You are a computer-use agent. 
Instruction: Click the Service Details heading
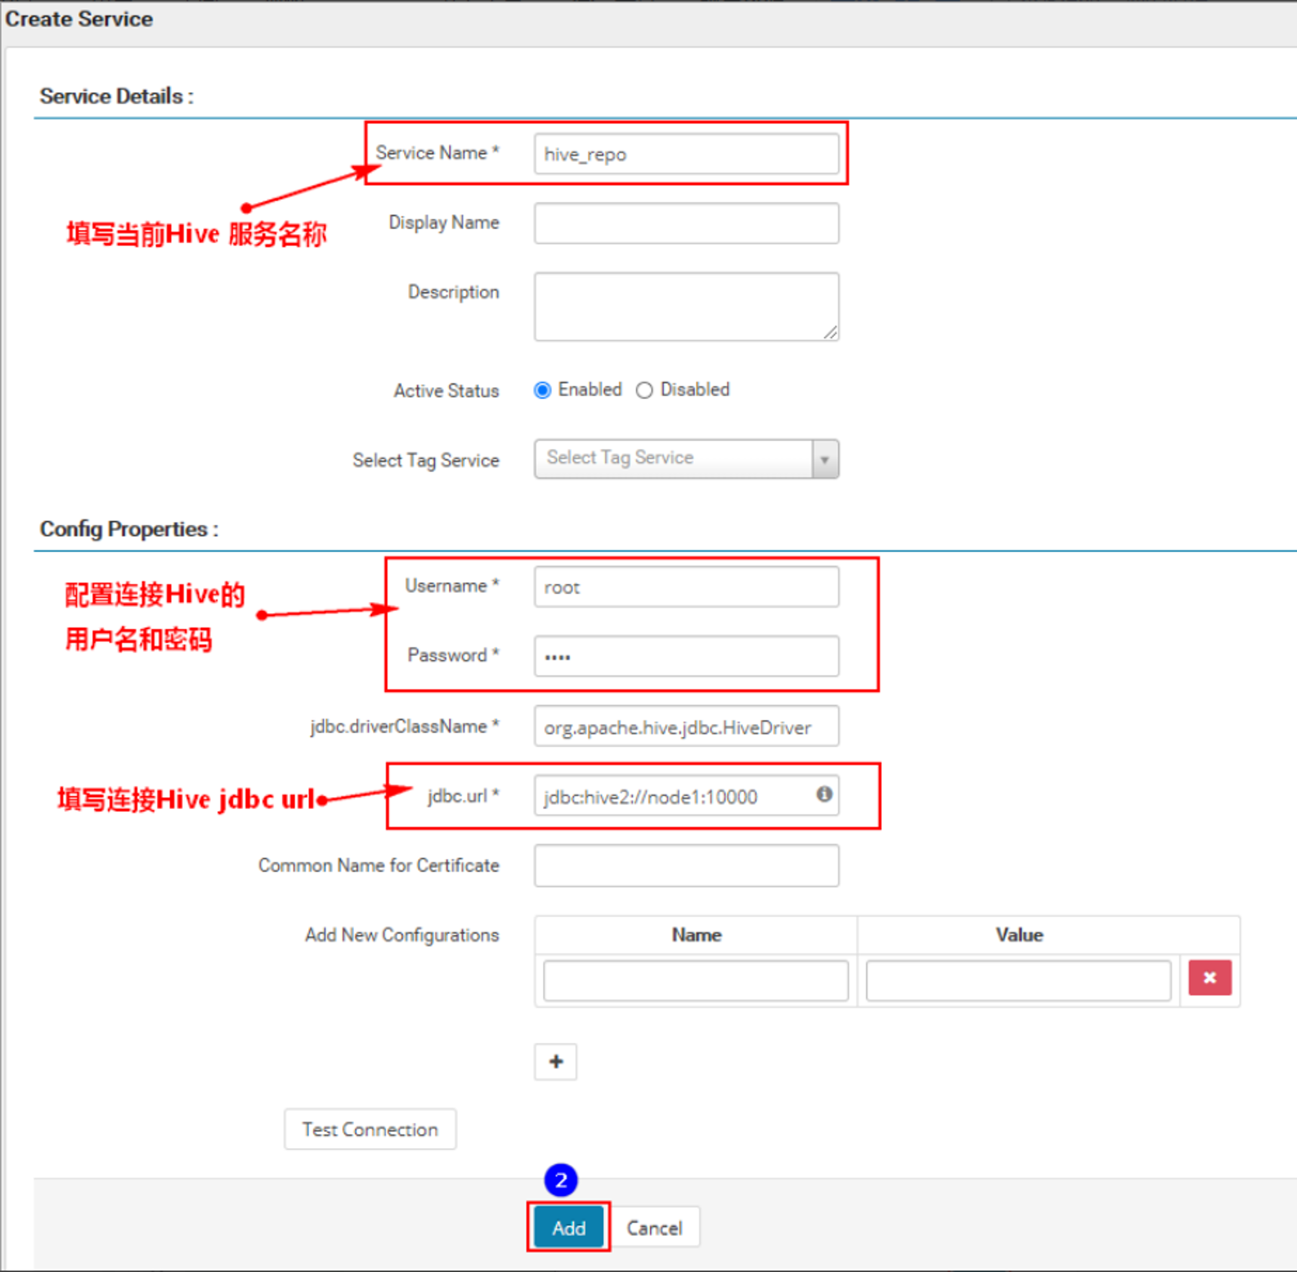click(x=117, y=96)
